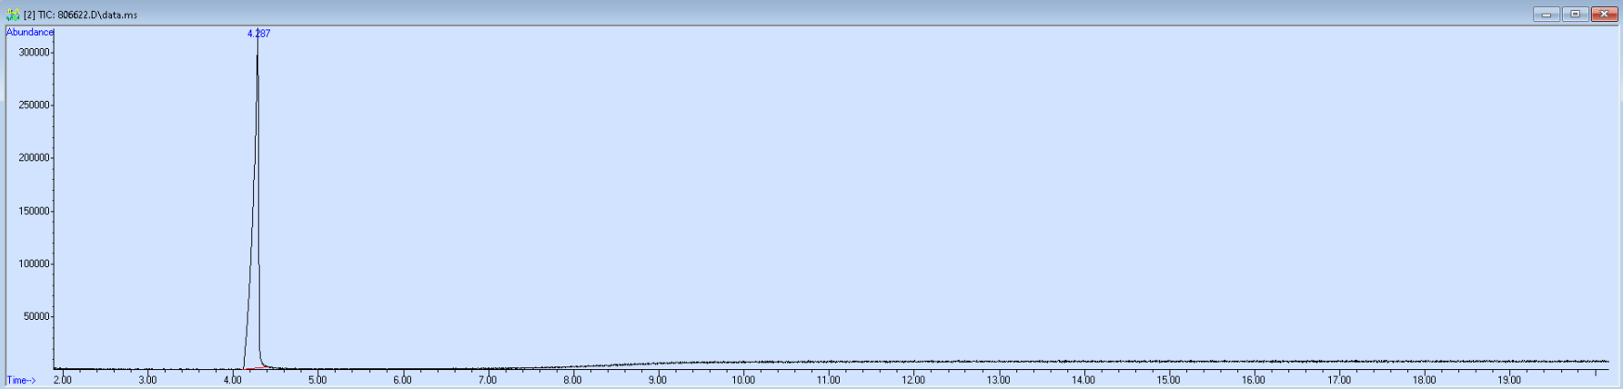This screenshot has width=1623, height=389.
Task: Click the 14.00 time axis label
Action: pos(1084,380)
